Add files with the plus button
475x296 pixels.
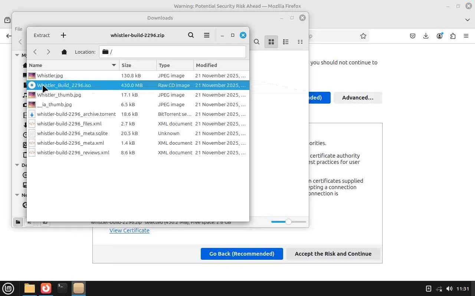pyautogui.click(x=63, y=35)
